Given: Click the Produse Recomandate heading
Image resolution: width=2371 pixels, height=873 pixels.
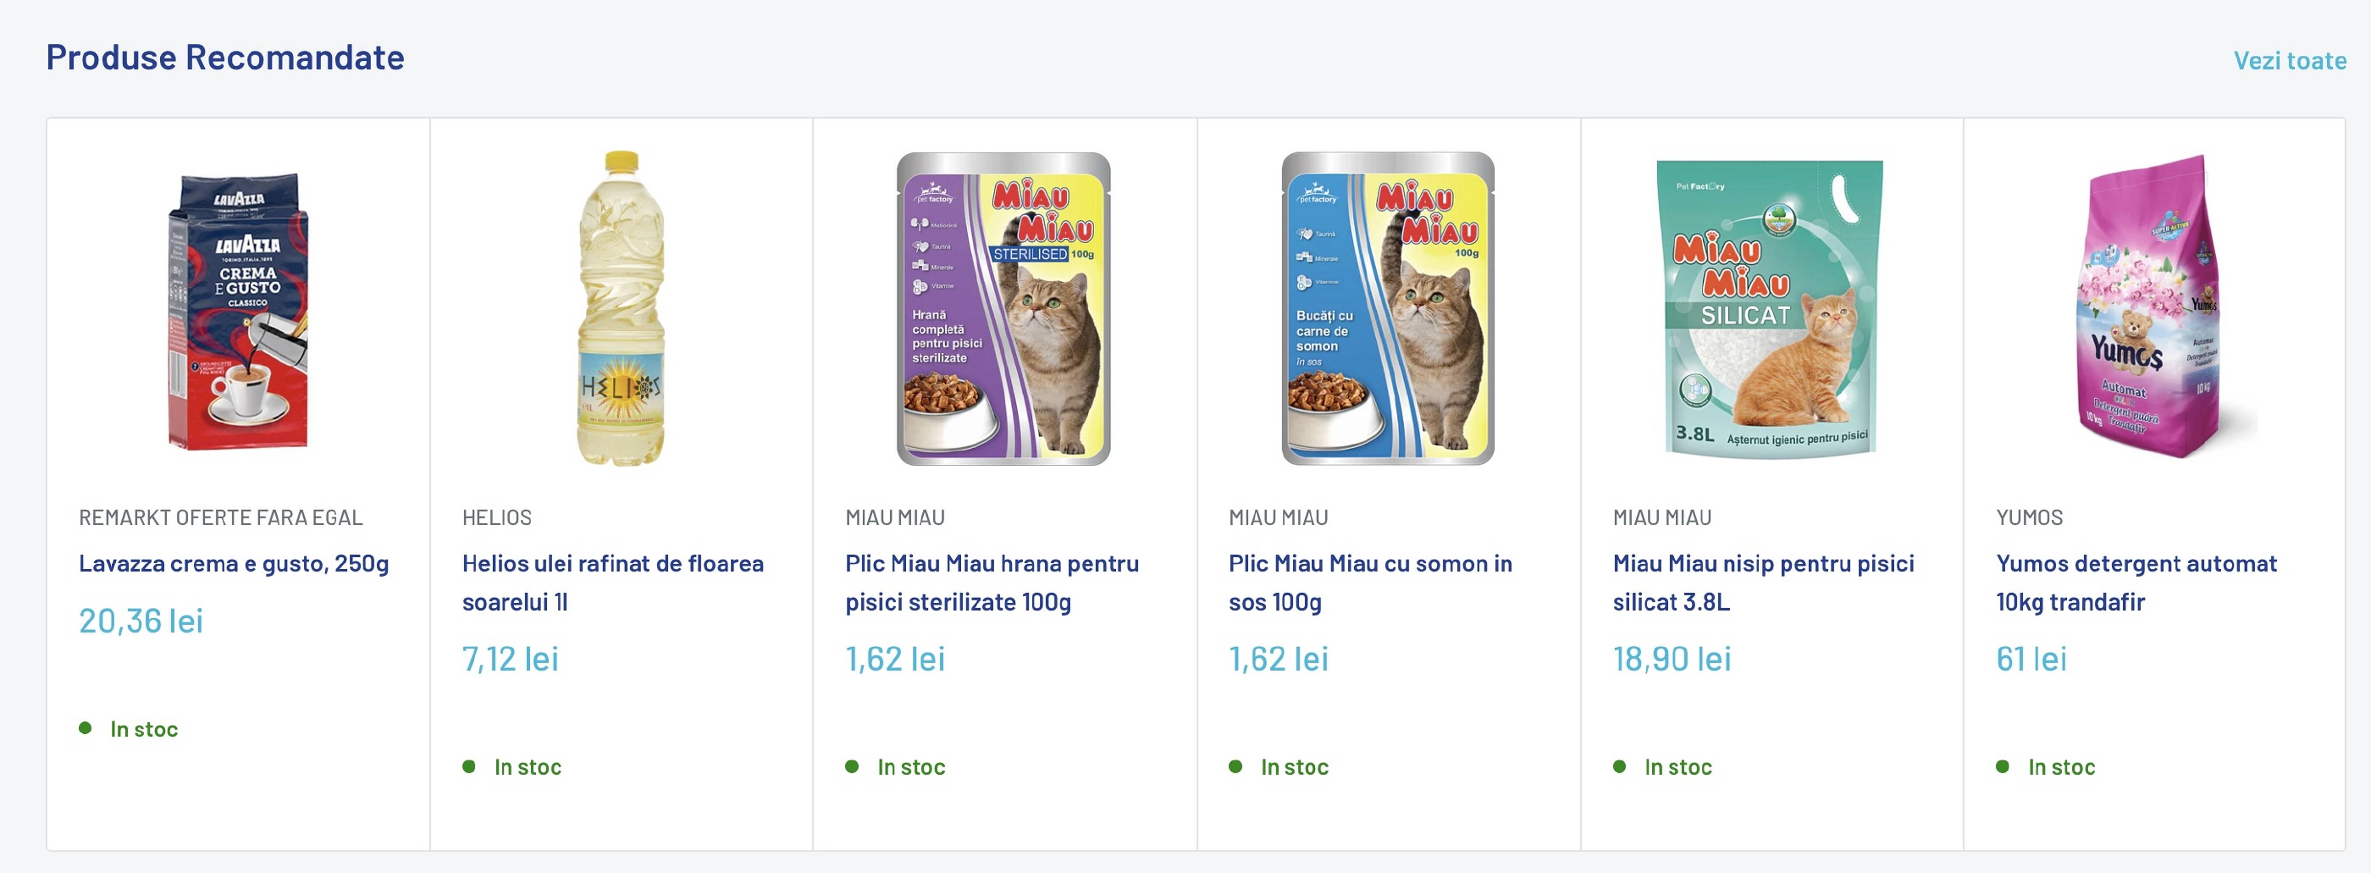Looking at the screenshot, I should coord(226,57).
